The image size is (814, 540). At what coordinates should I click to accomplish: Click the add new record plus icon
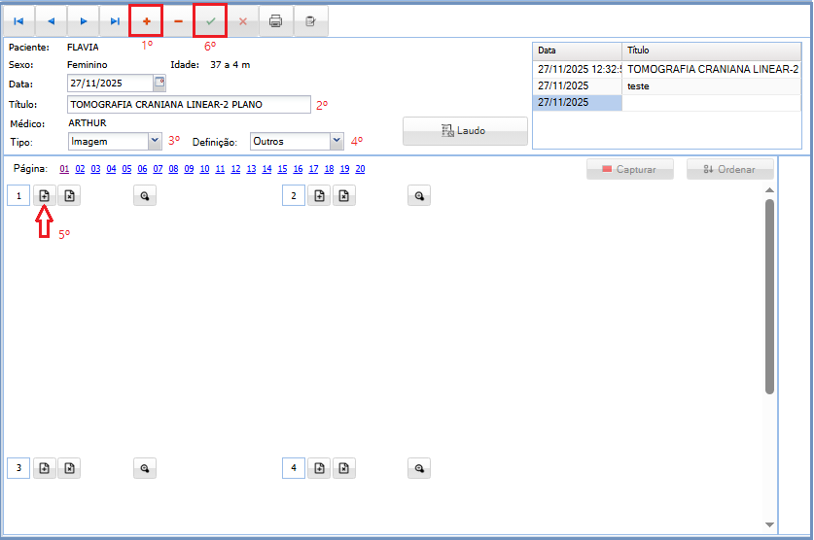coord(146,20)
